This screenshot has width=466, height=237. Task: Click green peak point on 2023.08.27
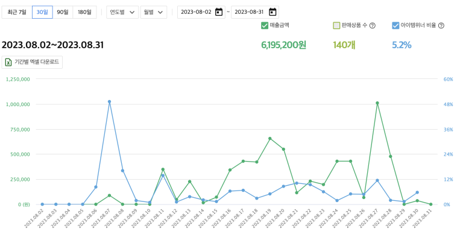[377, 103]
